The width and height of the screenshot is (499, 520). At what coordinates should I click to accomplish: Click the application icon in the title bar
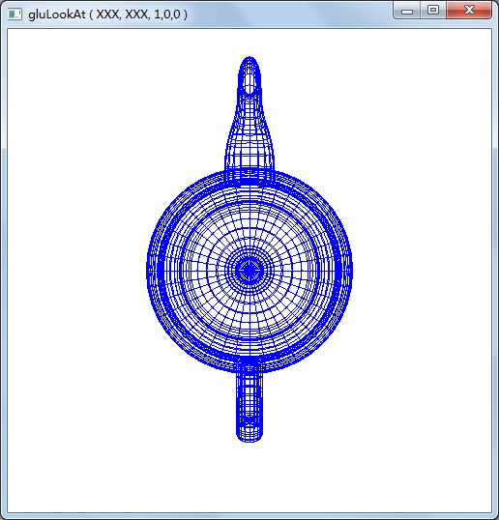(x=15, y=14)
